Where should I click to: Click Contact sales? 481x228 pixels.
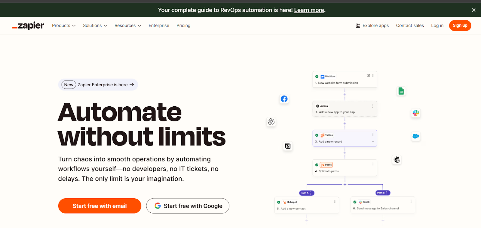point(410,26)
